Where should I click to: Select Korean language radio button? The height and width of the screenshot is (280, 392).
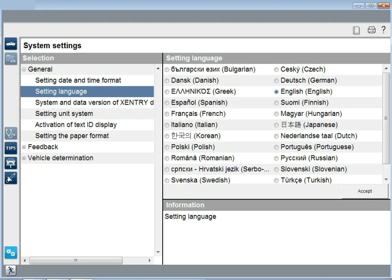167,136
